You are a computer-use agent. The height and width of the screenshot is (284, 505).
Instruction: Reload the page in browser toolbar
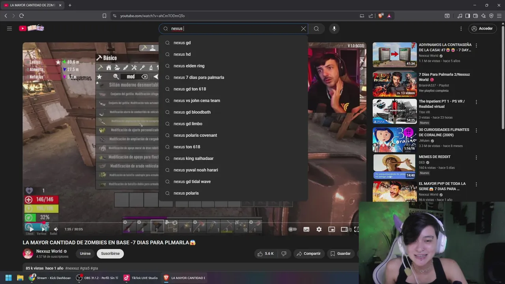pos(21,16)
